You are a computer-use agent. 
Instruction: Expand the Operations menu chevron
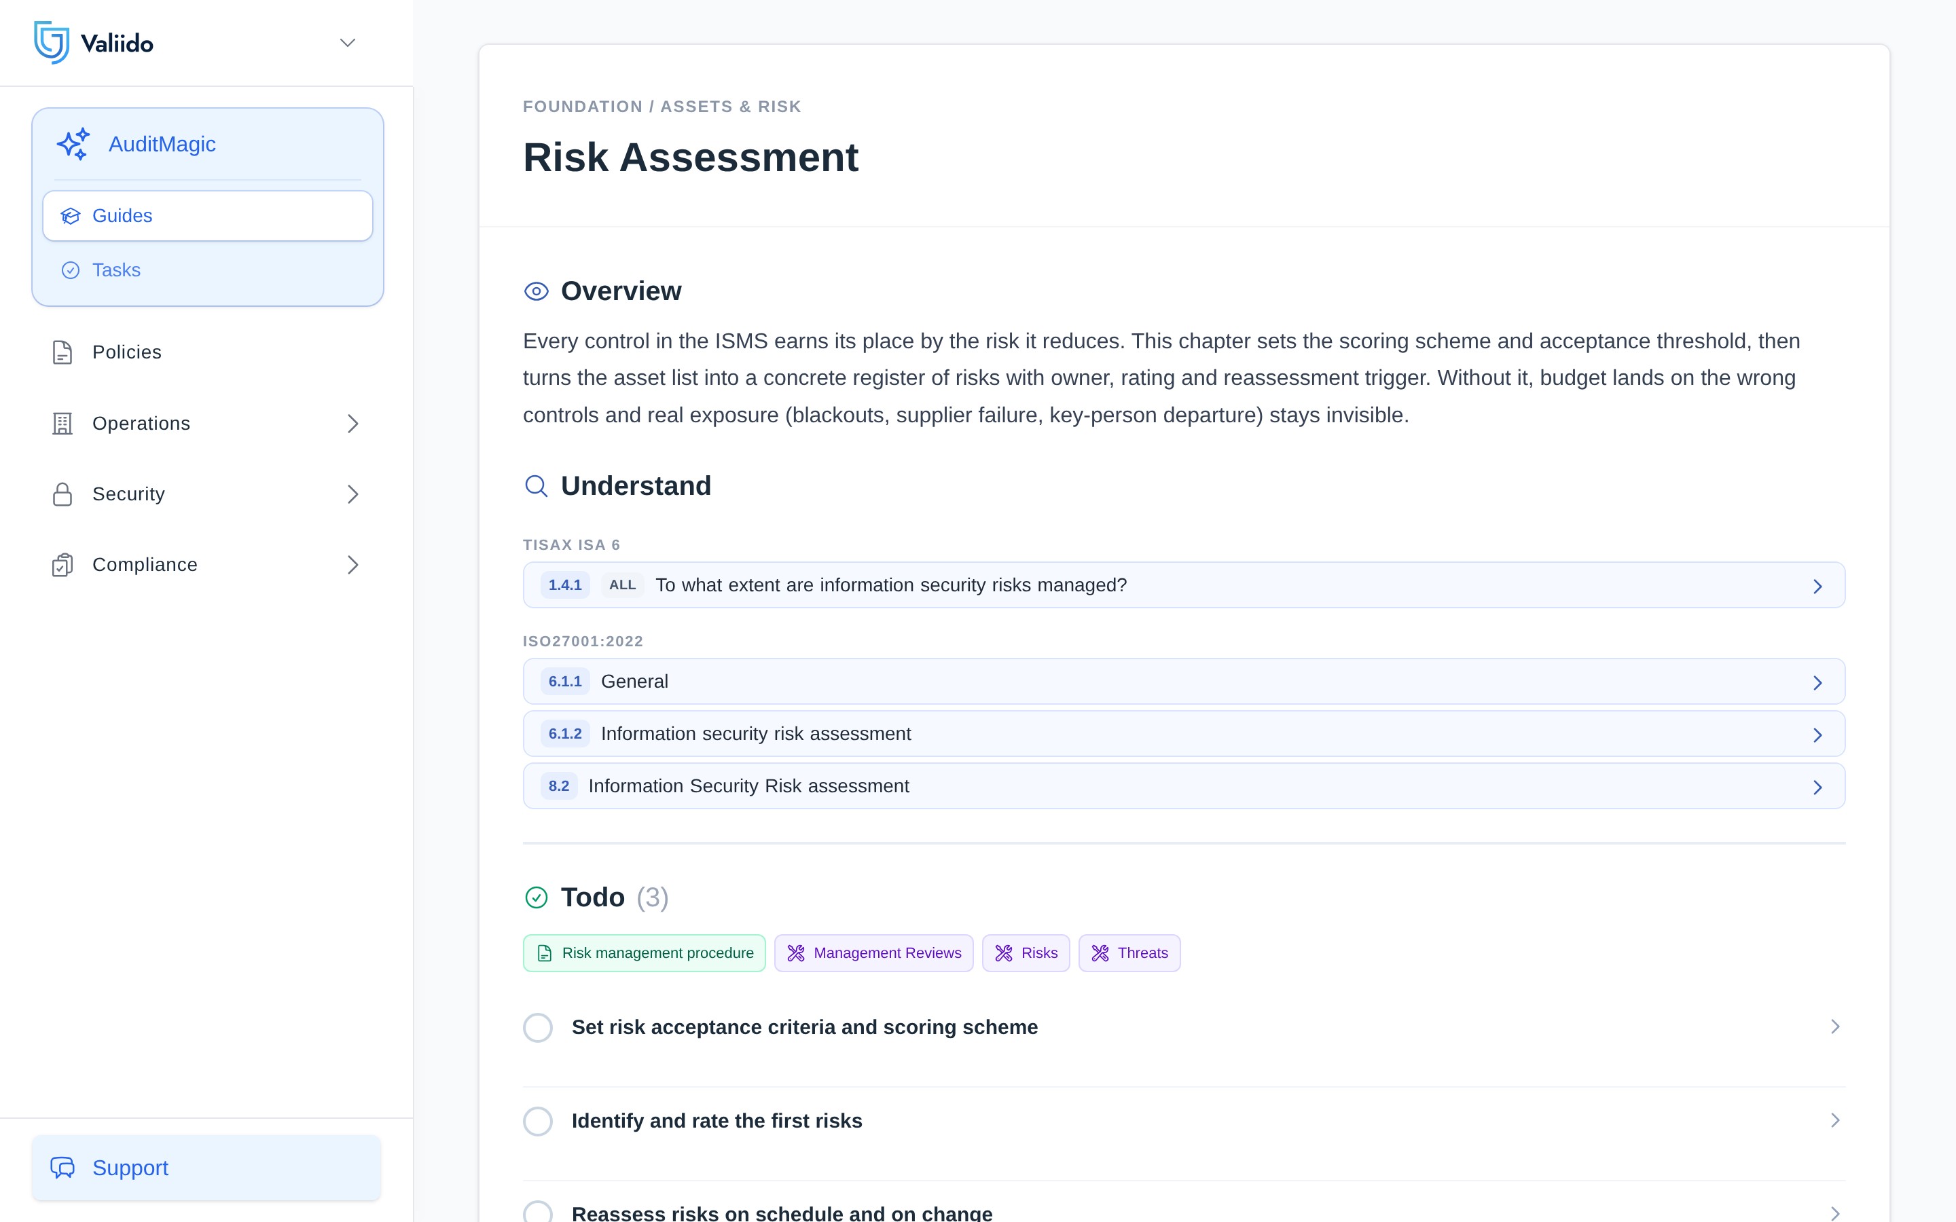352,424
